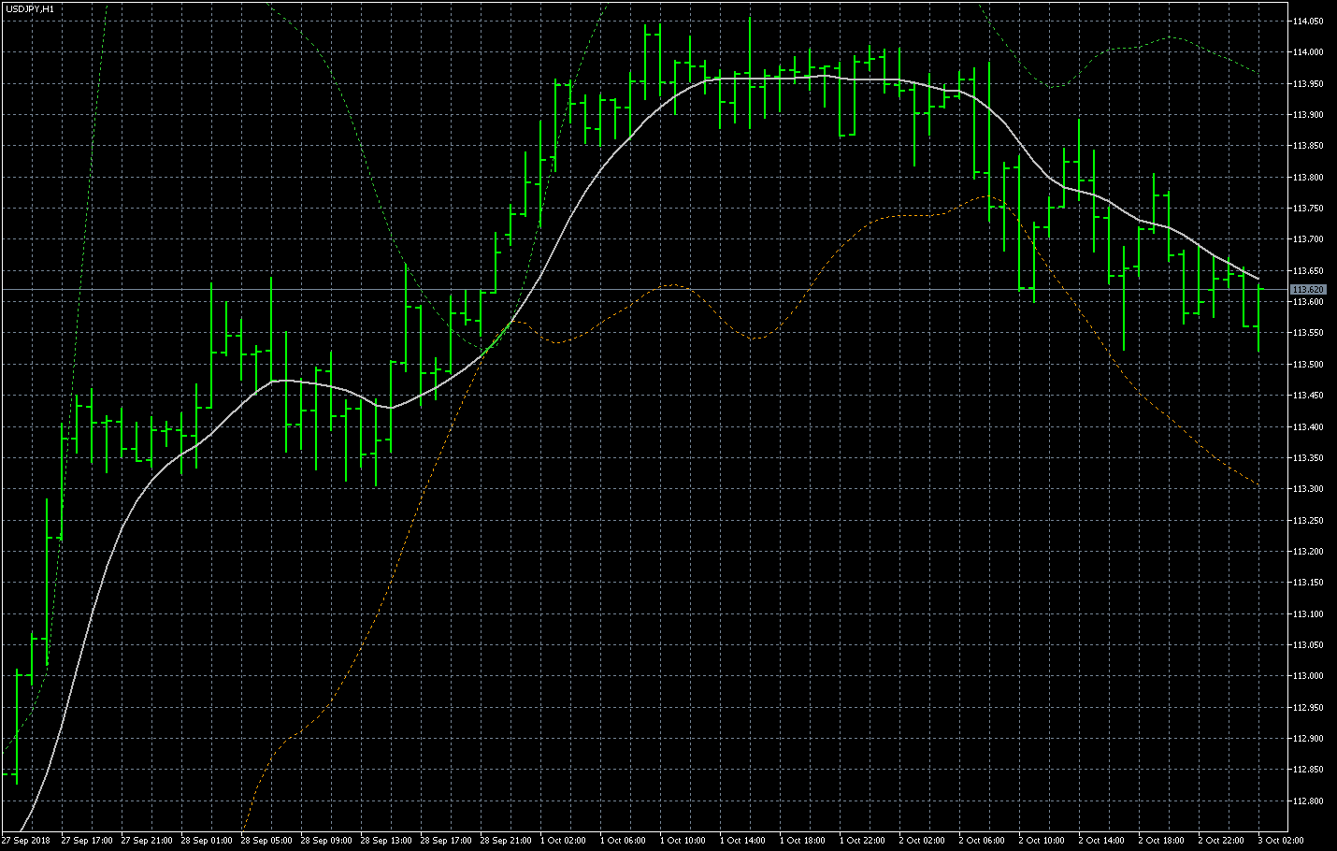
Task: Pick the 2 Oct 10:00 time label
Action: click(x=1042, y=841)
